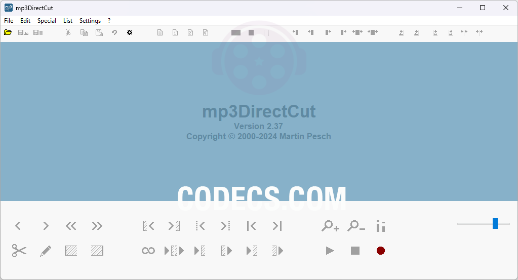Click the blue volume slider handle
518x280 pixels.
pos(495,223)
